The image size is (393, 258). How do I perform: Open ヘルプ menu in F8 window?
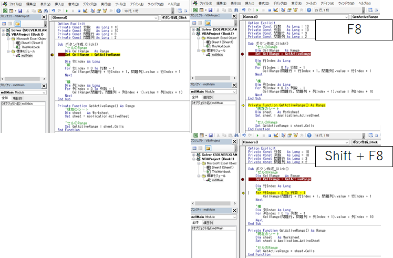(x=364, y=3)
